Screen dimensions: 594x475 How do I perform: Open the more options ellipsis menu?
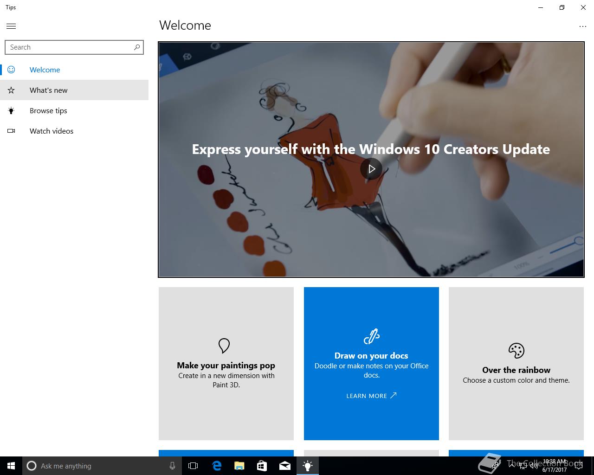pyautogui.click(x=583, y=26)
